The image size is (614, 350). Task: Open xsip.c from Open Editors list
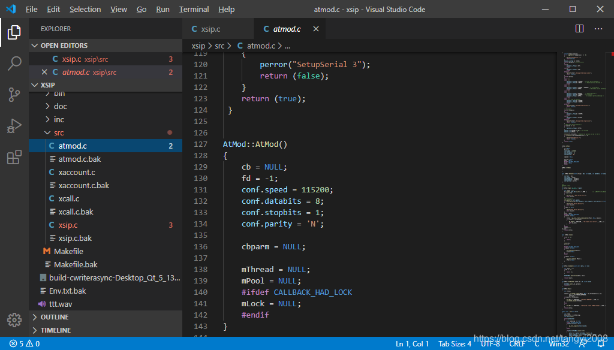coord(106,59)
